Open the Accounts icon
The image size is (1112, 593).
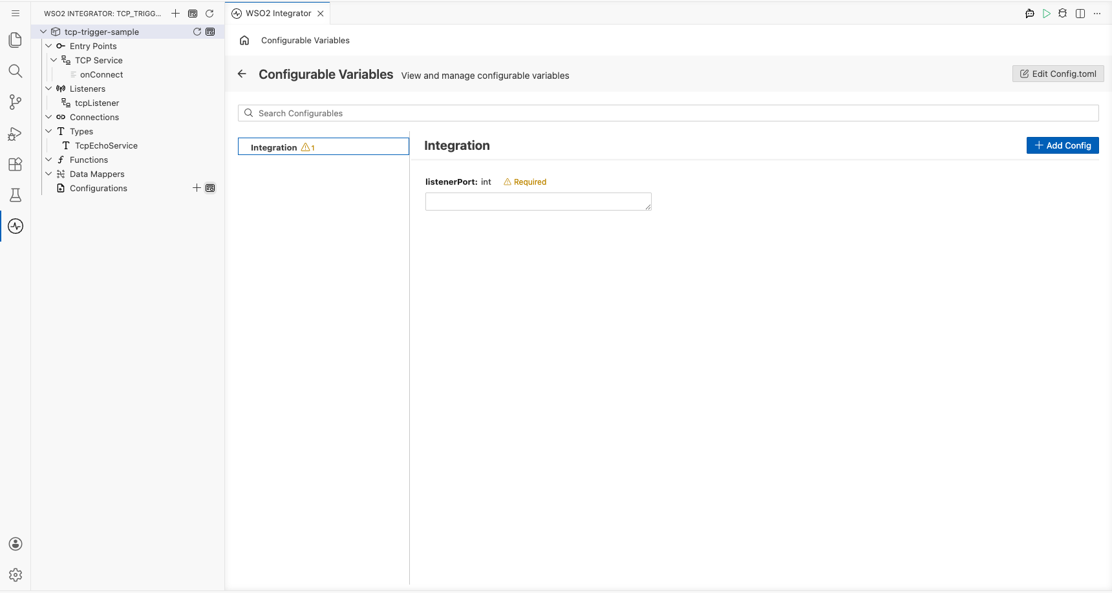(x=16, y=544)
